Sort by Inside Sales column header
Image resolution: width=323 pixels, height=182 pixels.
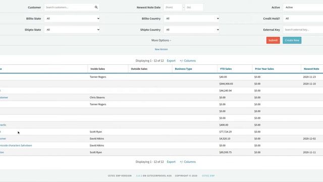97,69
